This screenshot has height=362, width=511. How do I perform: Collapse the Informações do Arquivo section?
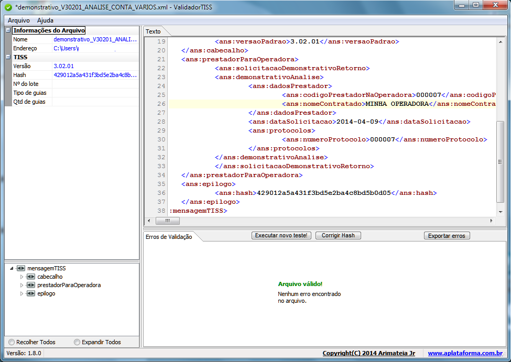[x=8, y=30]
